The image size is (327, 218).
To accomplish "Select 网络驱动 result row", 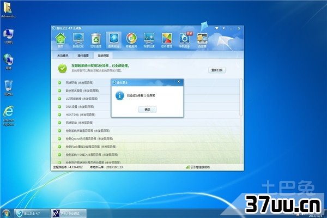I will pyautogui.click(x=146, y=123).
